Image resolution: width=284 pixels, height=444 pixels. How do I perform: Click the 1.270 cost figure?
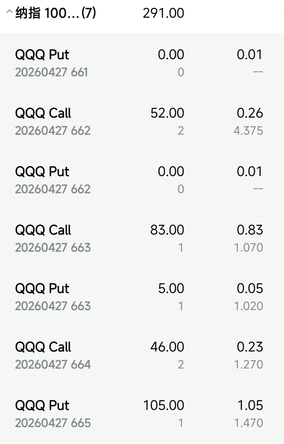[x=248, y=364]
